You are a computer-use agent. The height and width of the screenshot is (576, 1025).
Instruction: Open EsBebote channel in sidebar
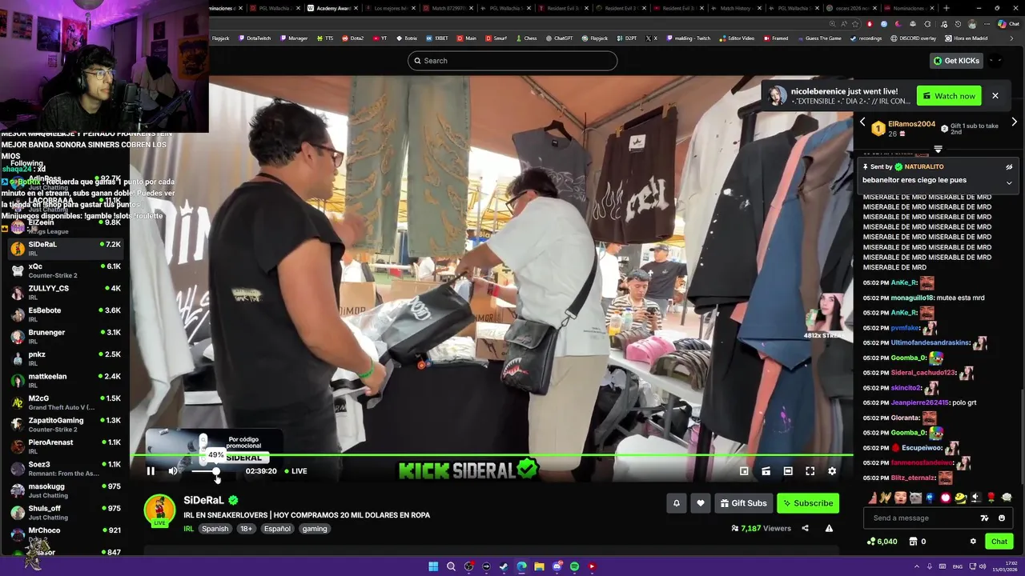coord(64,314)
